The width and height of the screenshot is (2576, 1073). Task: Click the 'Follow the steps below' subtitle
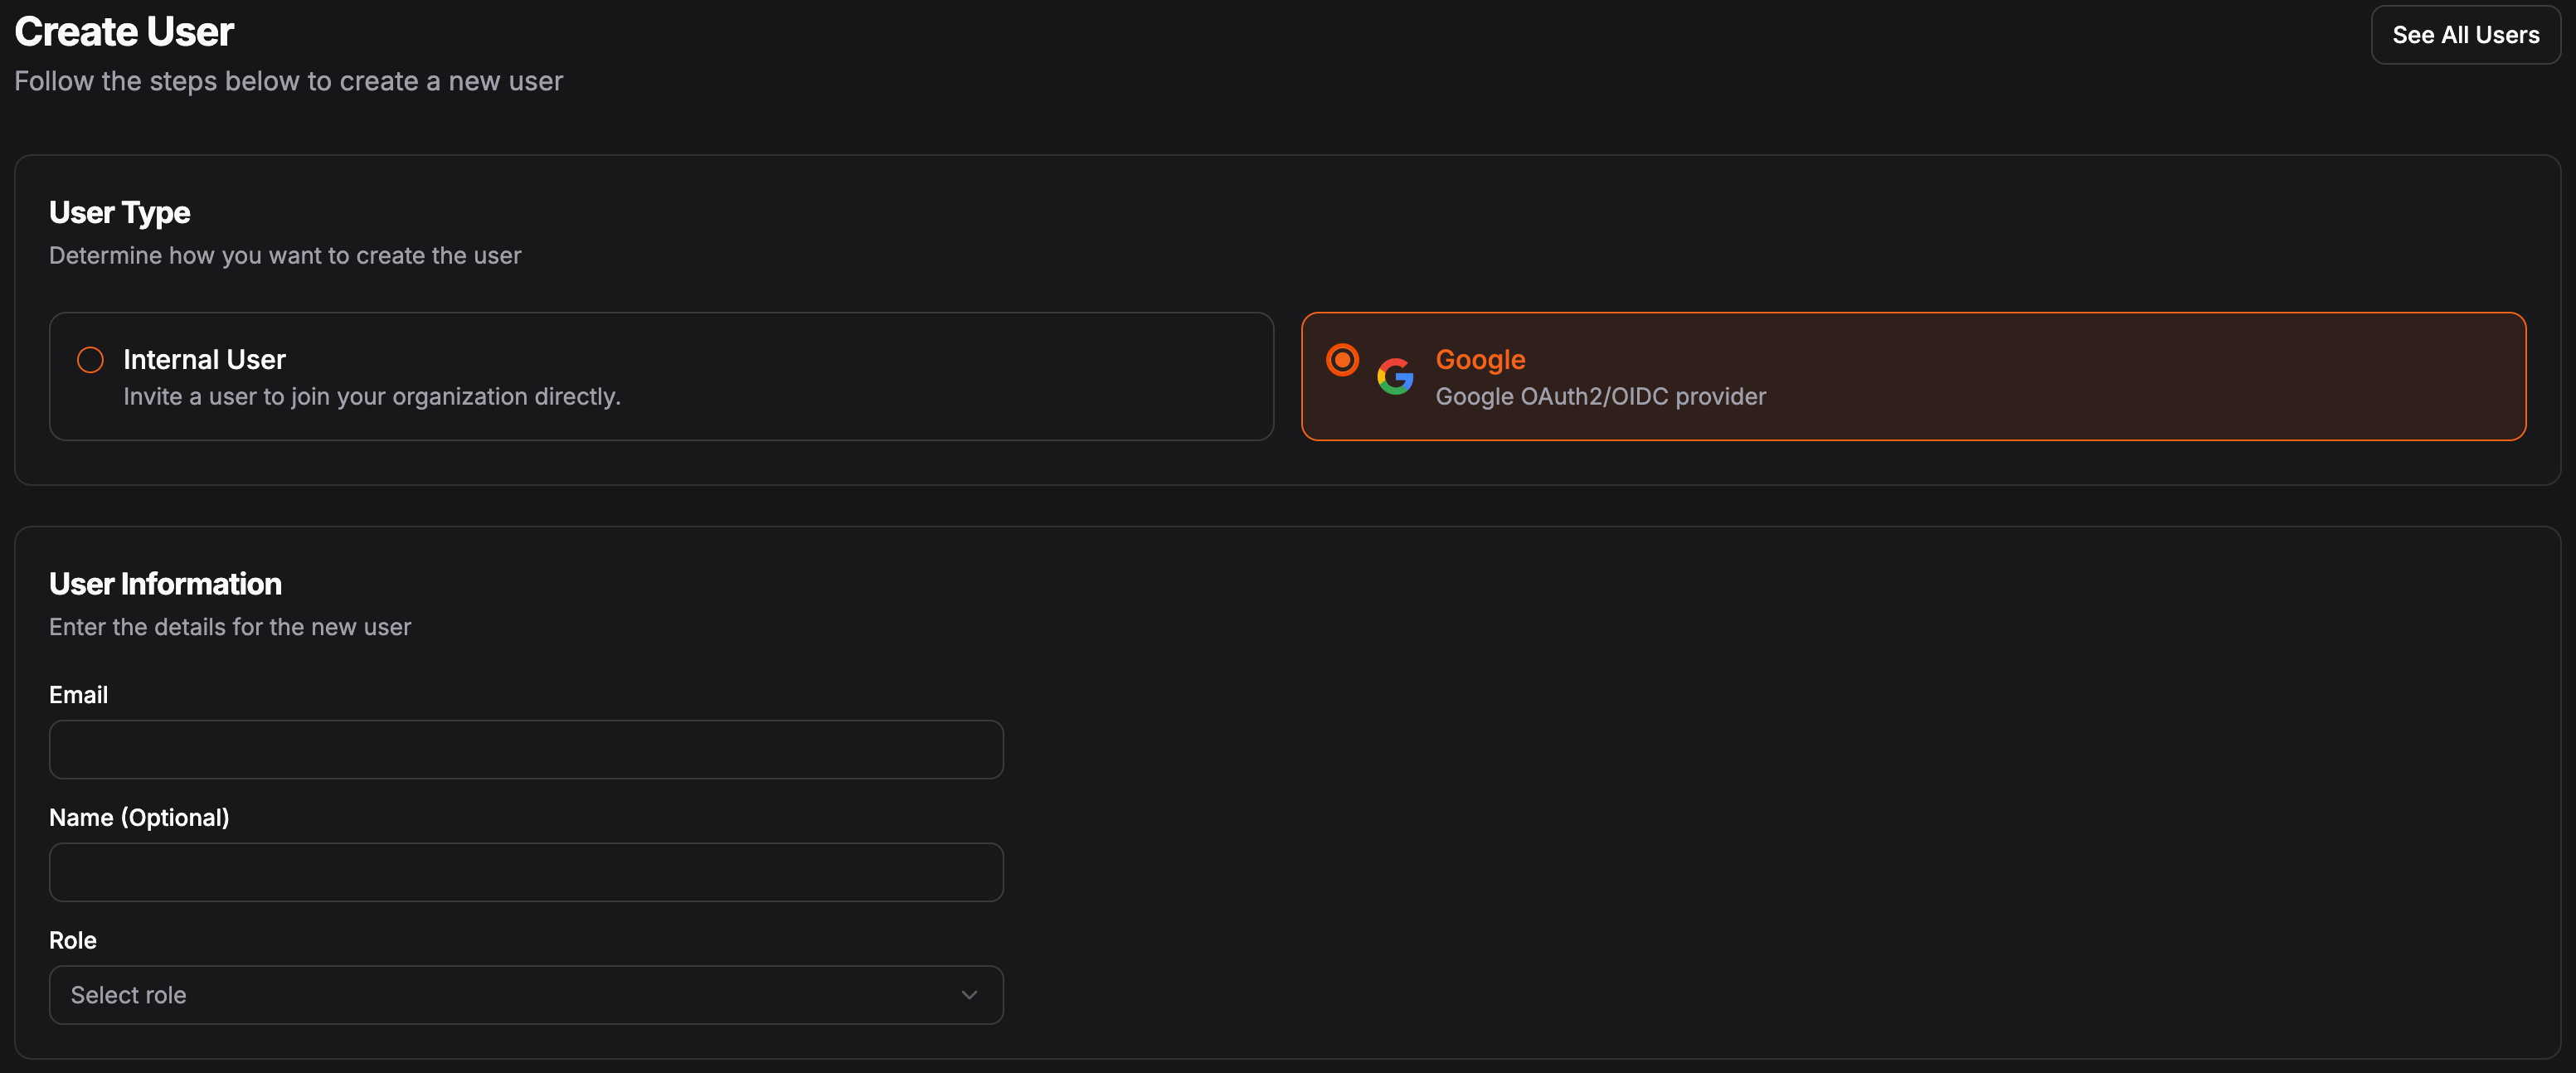tap(288, 81)
